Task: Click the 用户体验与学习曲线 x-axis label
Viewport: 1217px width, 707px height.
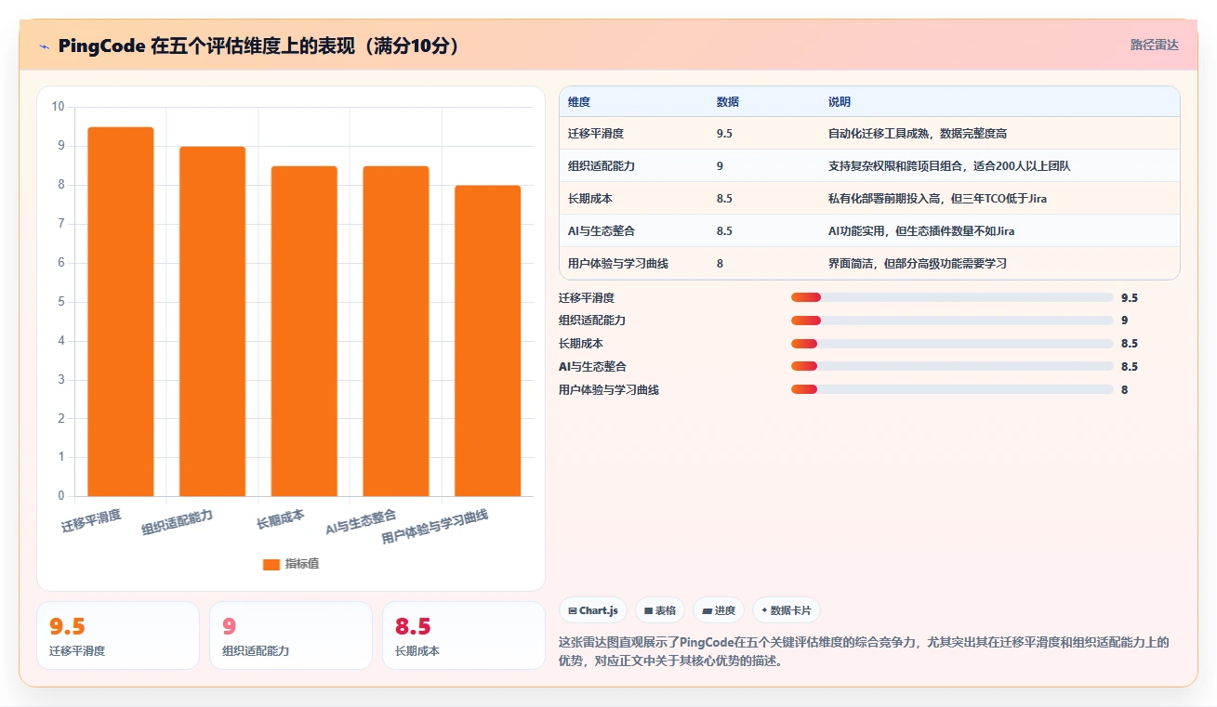Action: coord(435,527)
